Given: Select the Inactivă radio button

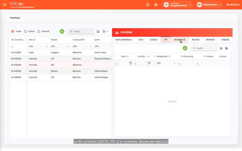Looking at the screenshot, I should (39, 31).
